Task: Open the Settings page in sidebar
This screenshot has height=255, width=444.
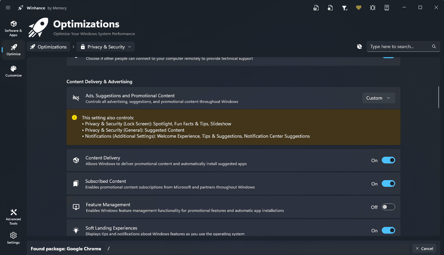Action: coord(13,238)
